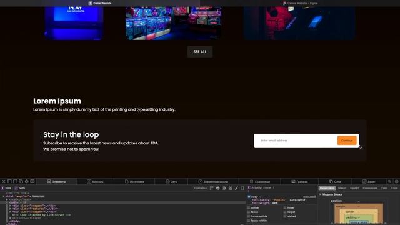This screenshot has width=400, height=225.
Task: Open the Графика (Graphics) tab
Action: [x=299, y=181]
